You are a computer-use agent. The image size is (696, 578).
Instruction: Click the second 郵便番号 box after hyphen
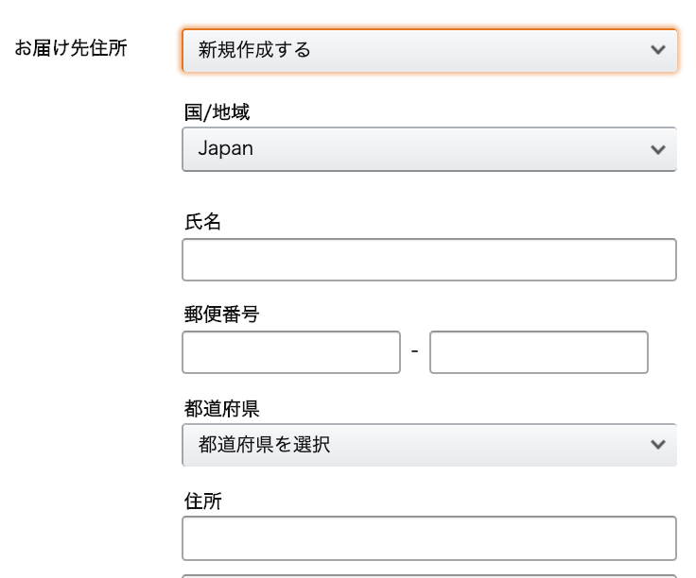pyautogui.click(x=539, y=352)
